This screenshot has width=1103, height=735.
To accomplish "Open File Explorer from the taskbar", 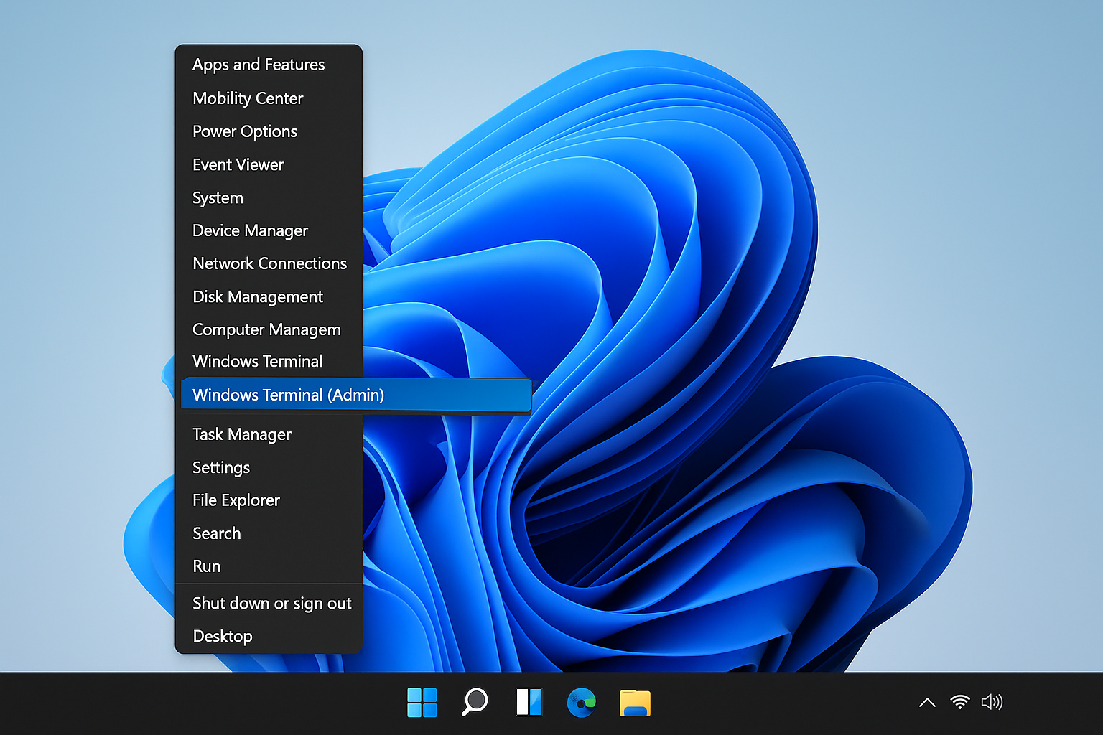I will (x=635, y=702).
